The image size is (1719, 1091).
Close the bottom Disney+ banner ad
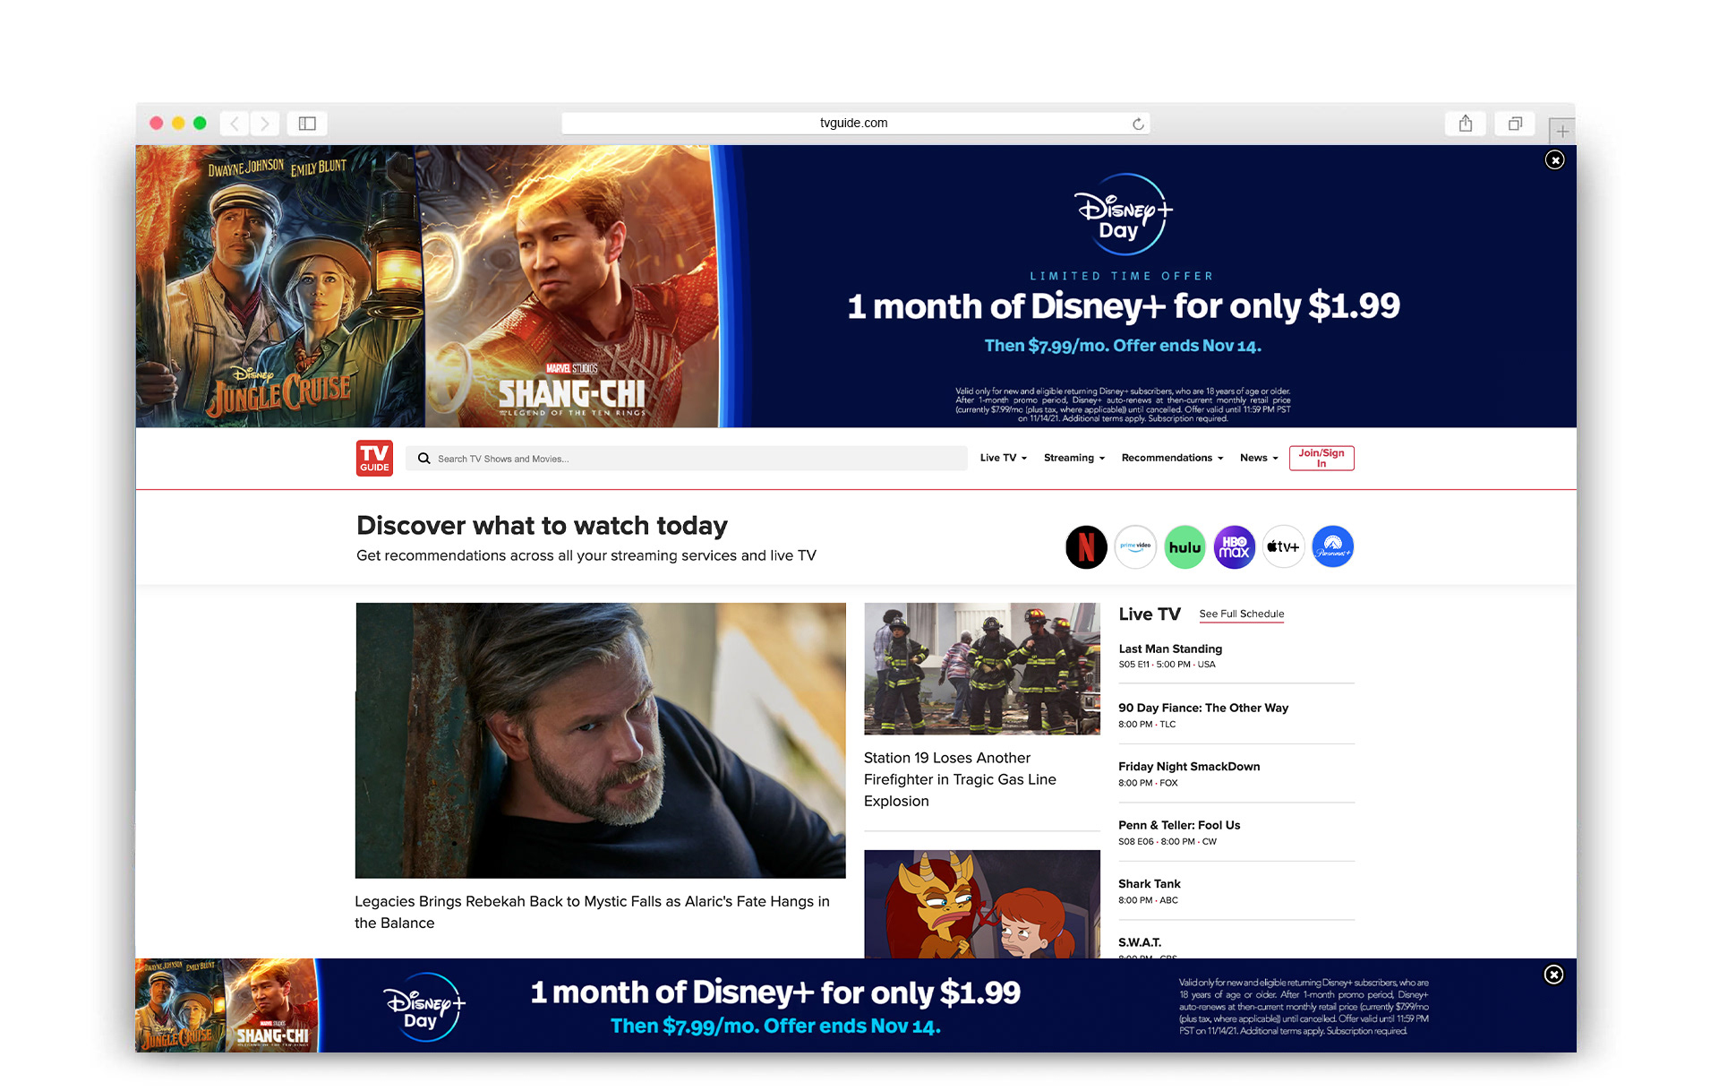coord(1554,975)
